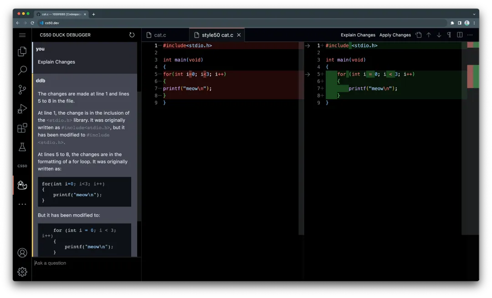Open the Extensions view
The height and width of the screenshot is (298, 492).
(22, 128)
